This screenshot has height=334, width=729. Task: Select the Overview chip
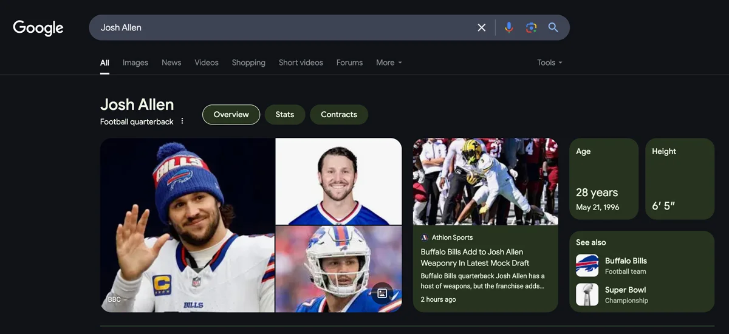click(231, 114)
